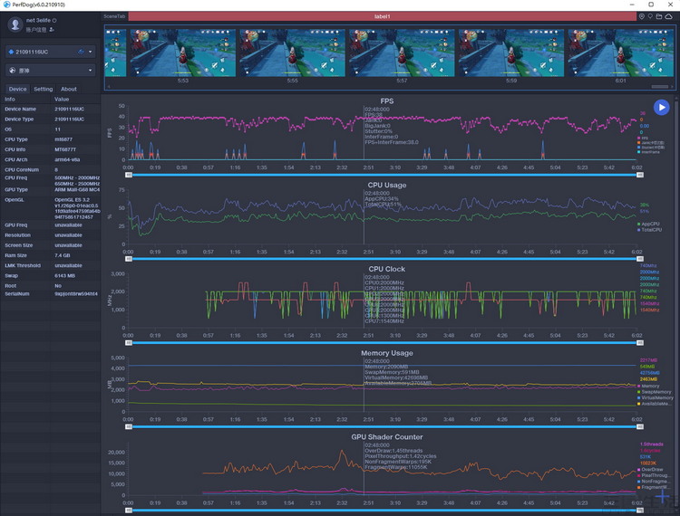Toggle the InterFrame series in FPS legend

coord(648,152)
